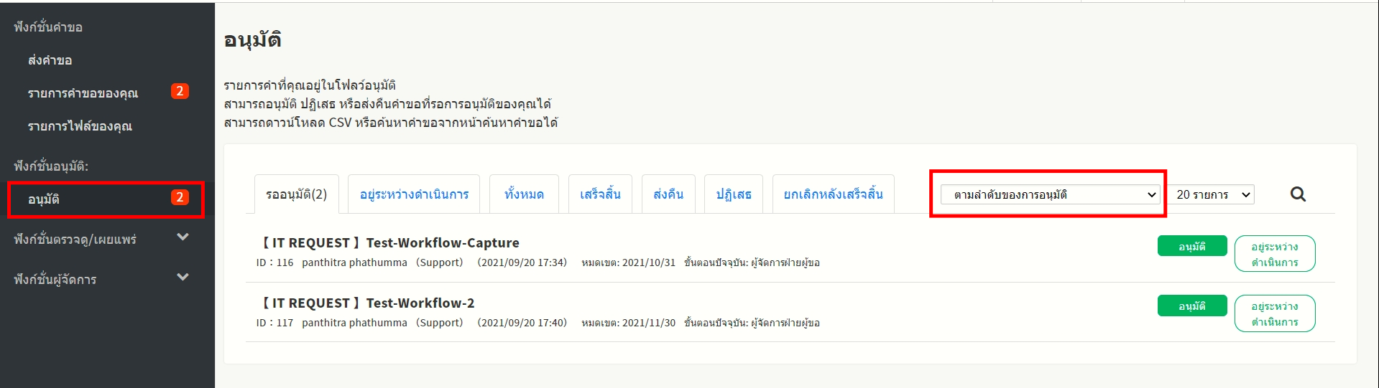The width and height of the screenshot is (1379, 388).
Task: Open the Test-Workflow-2 request title
Action: pos(420,303)
